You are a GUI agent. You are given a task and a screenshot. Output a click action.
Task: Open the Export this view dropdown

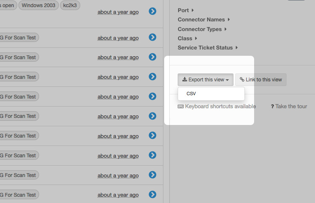[205, 80]
